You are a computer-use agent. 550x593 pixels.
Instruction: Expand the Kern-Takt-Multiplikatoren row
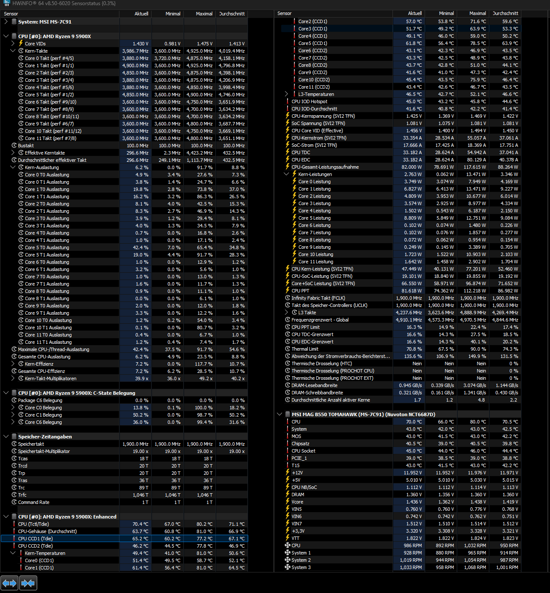coord(13,378)
